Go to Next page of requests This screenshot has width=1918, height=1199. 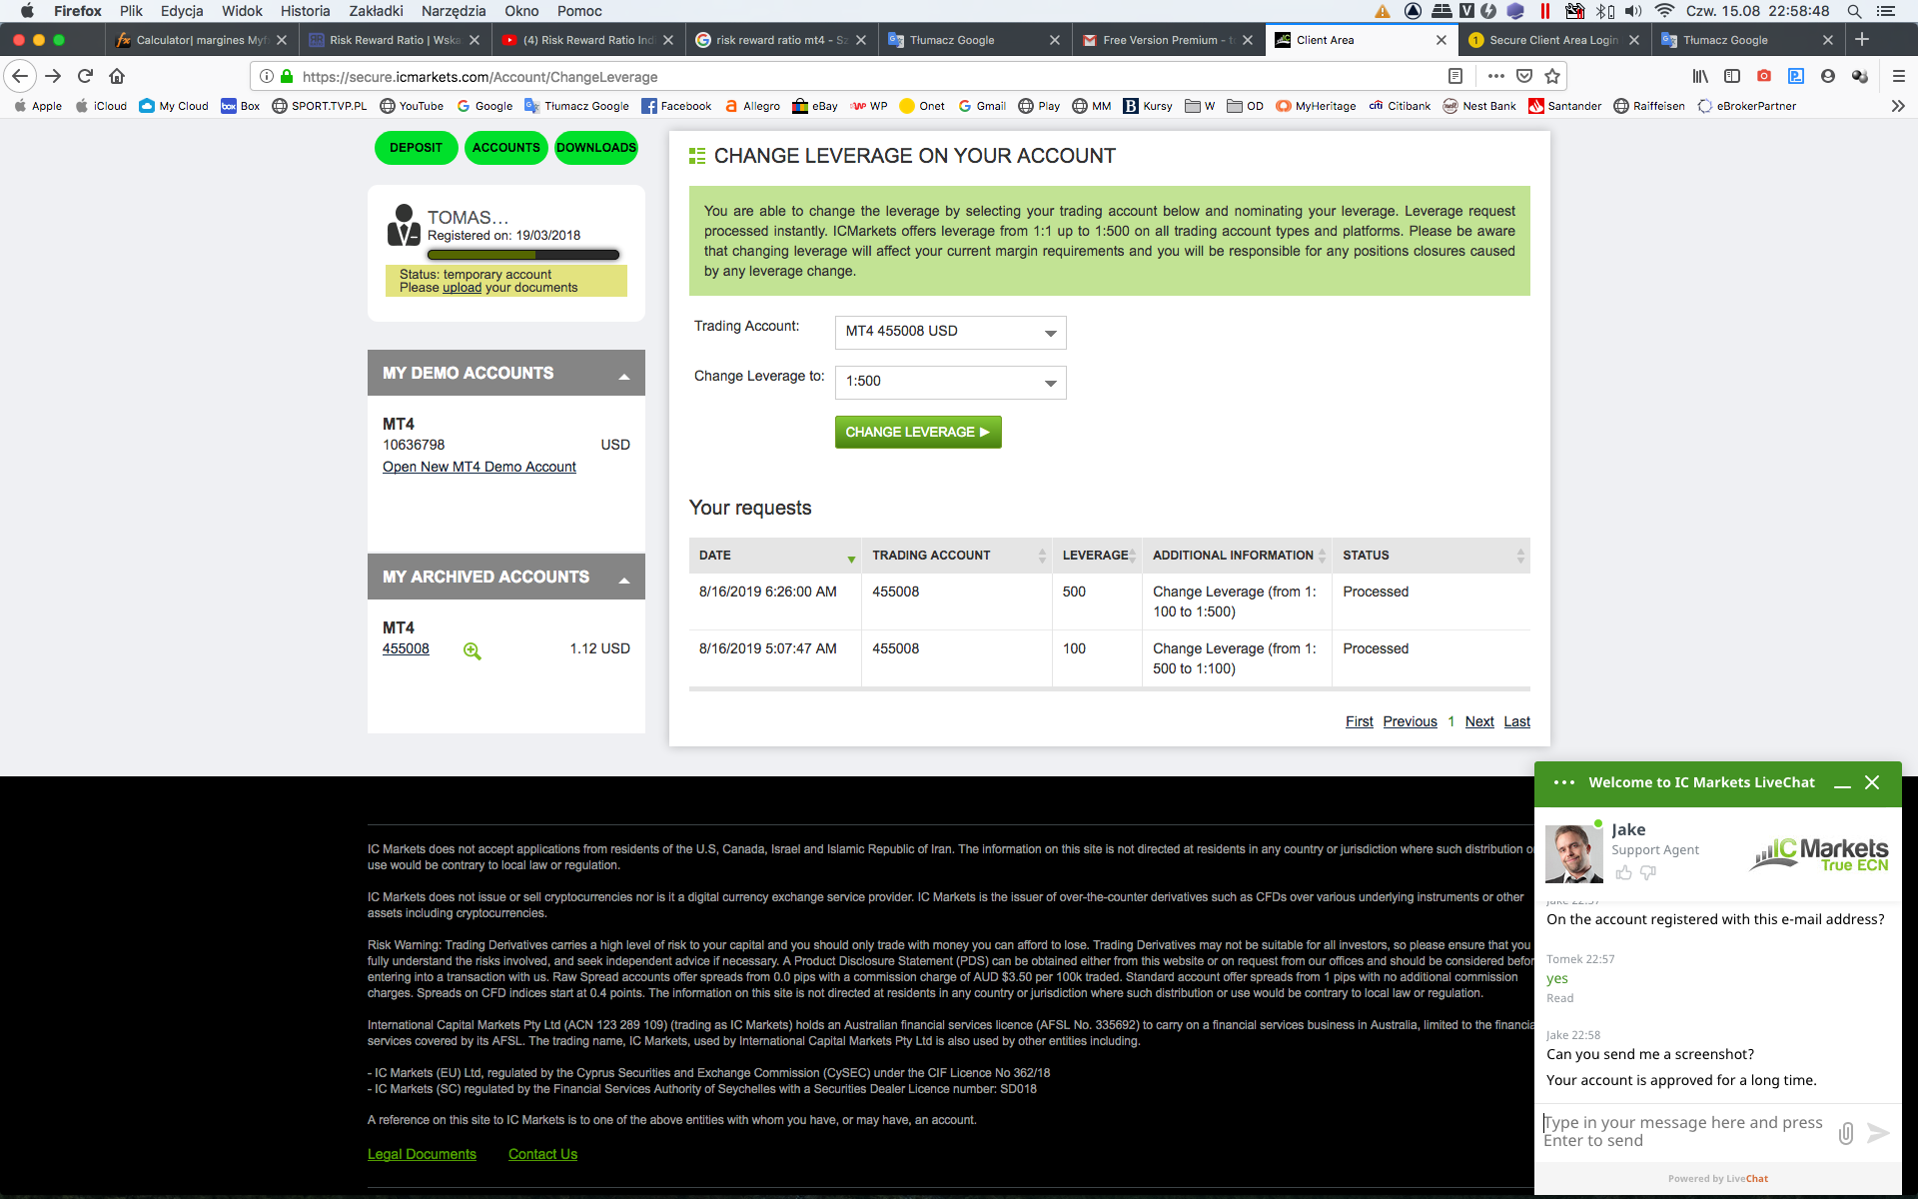(x=1479, y=721)
